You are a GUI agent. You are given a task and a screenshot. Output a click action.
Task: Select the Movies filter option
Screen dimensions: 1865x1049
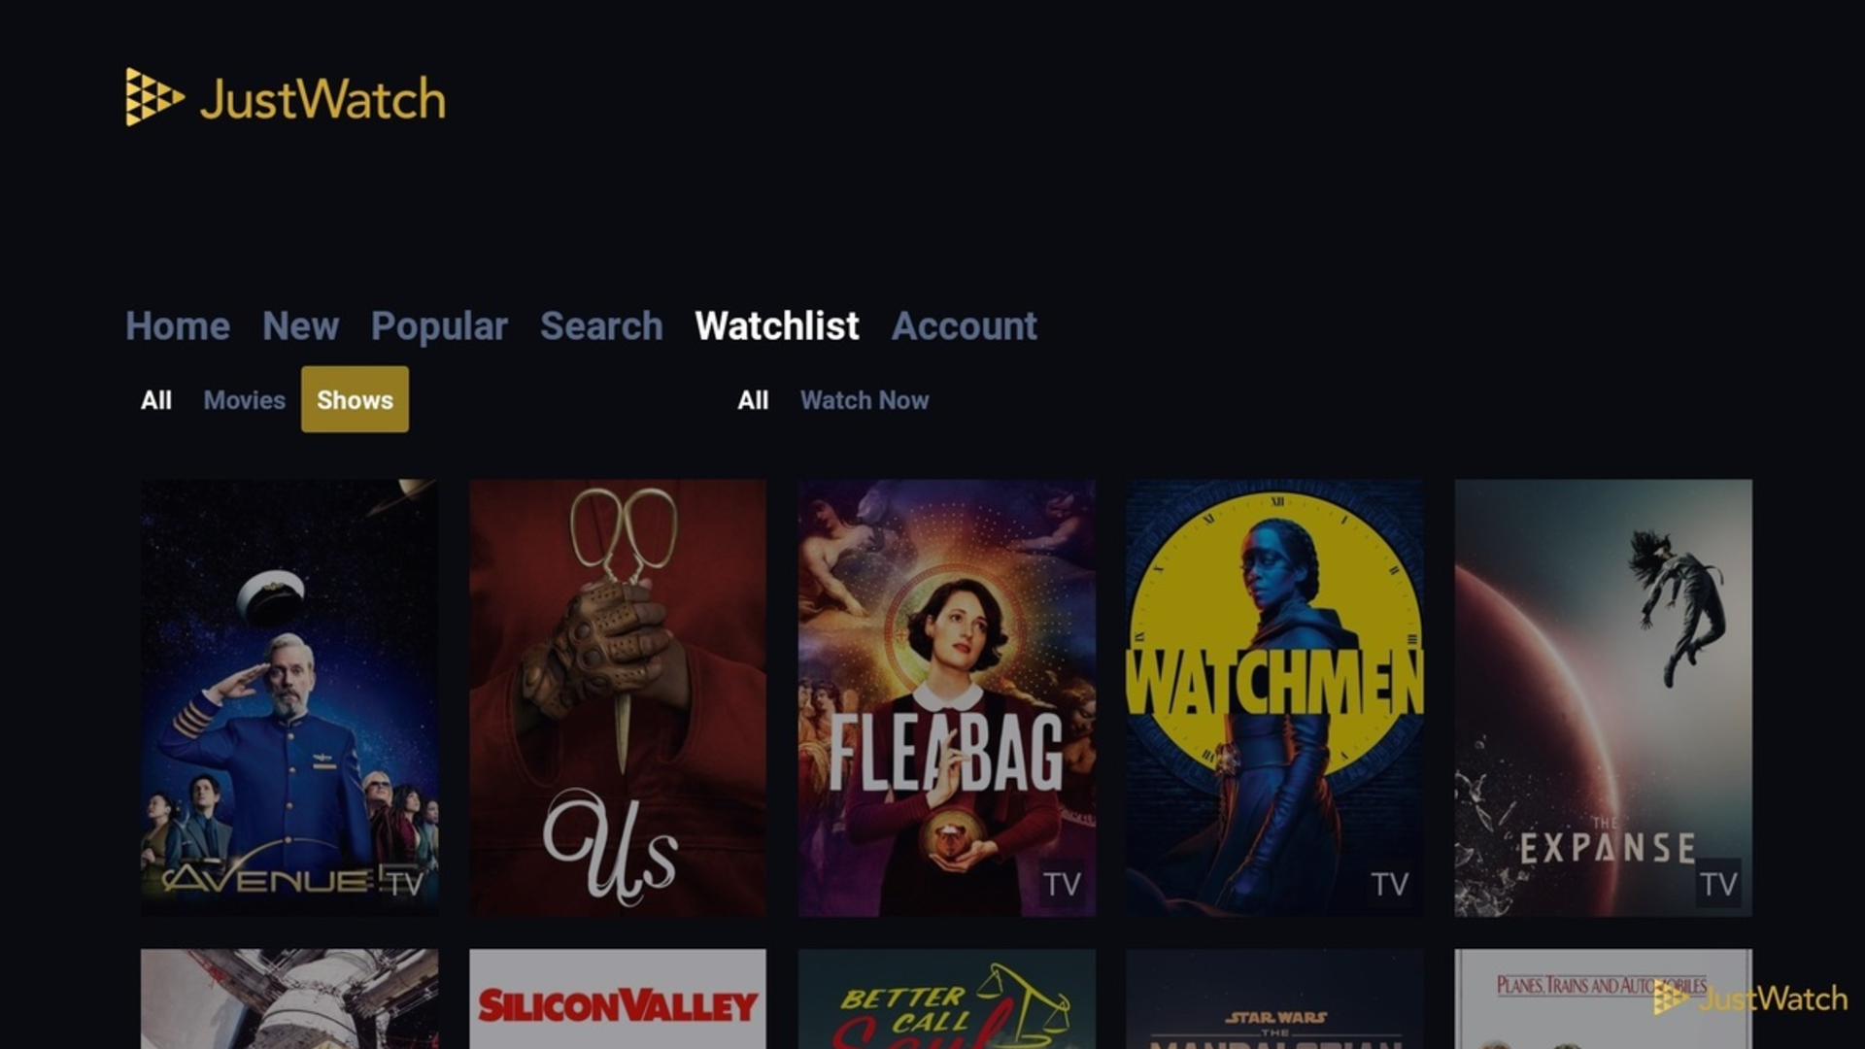point(244,399)
